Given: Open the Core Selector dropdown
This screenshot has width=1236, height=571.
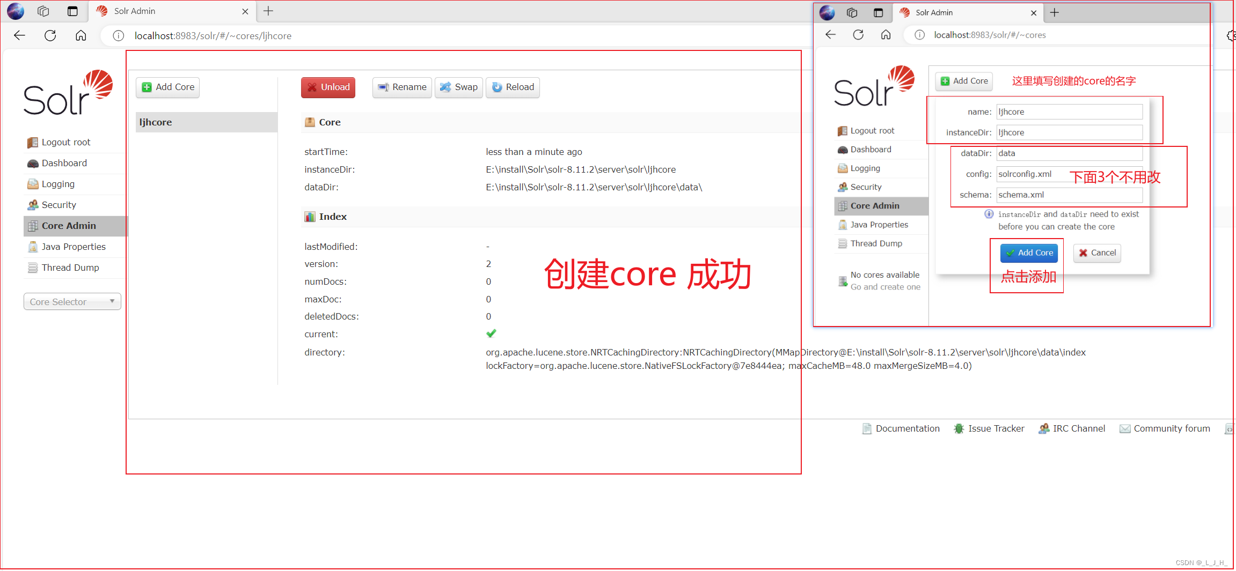Looking at the screenshot, I should click(72, 302).
